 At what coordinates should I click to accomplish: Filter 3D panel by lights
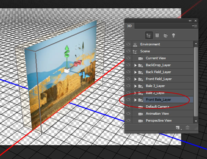tap(174, 35)
